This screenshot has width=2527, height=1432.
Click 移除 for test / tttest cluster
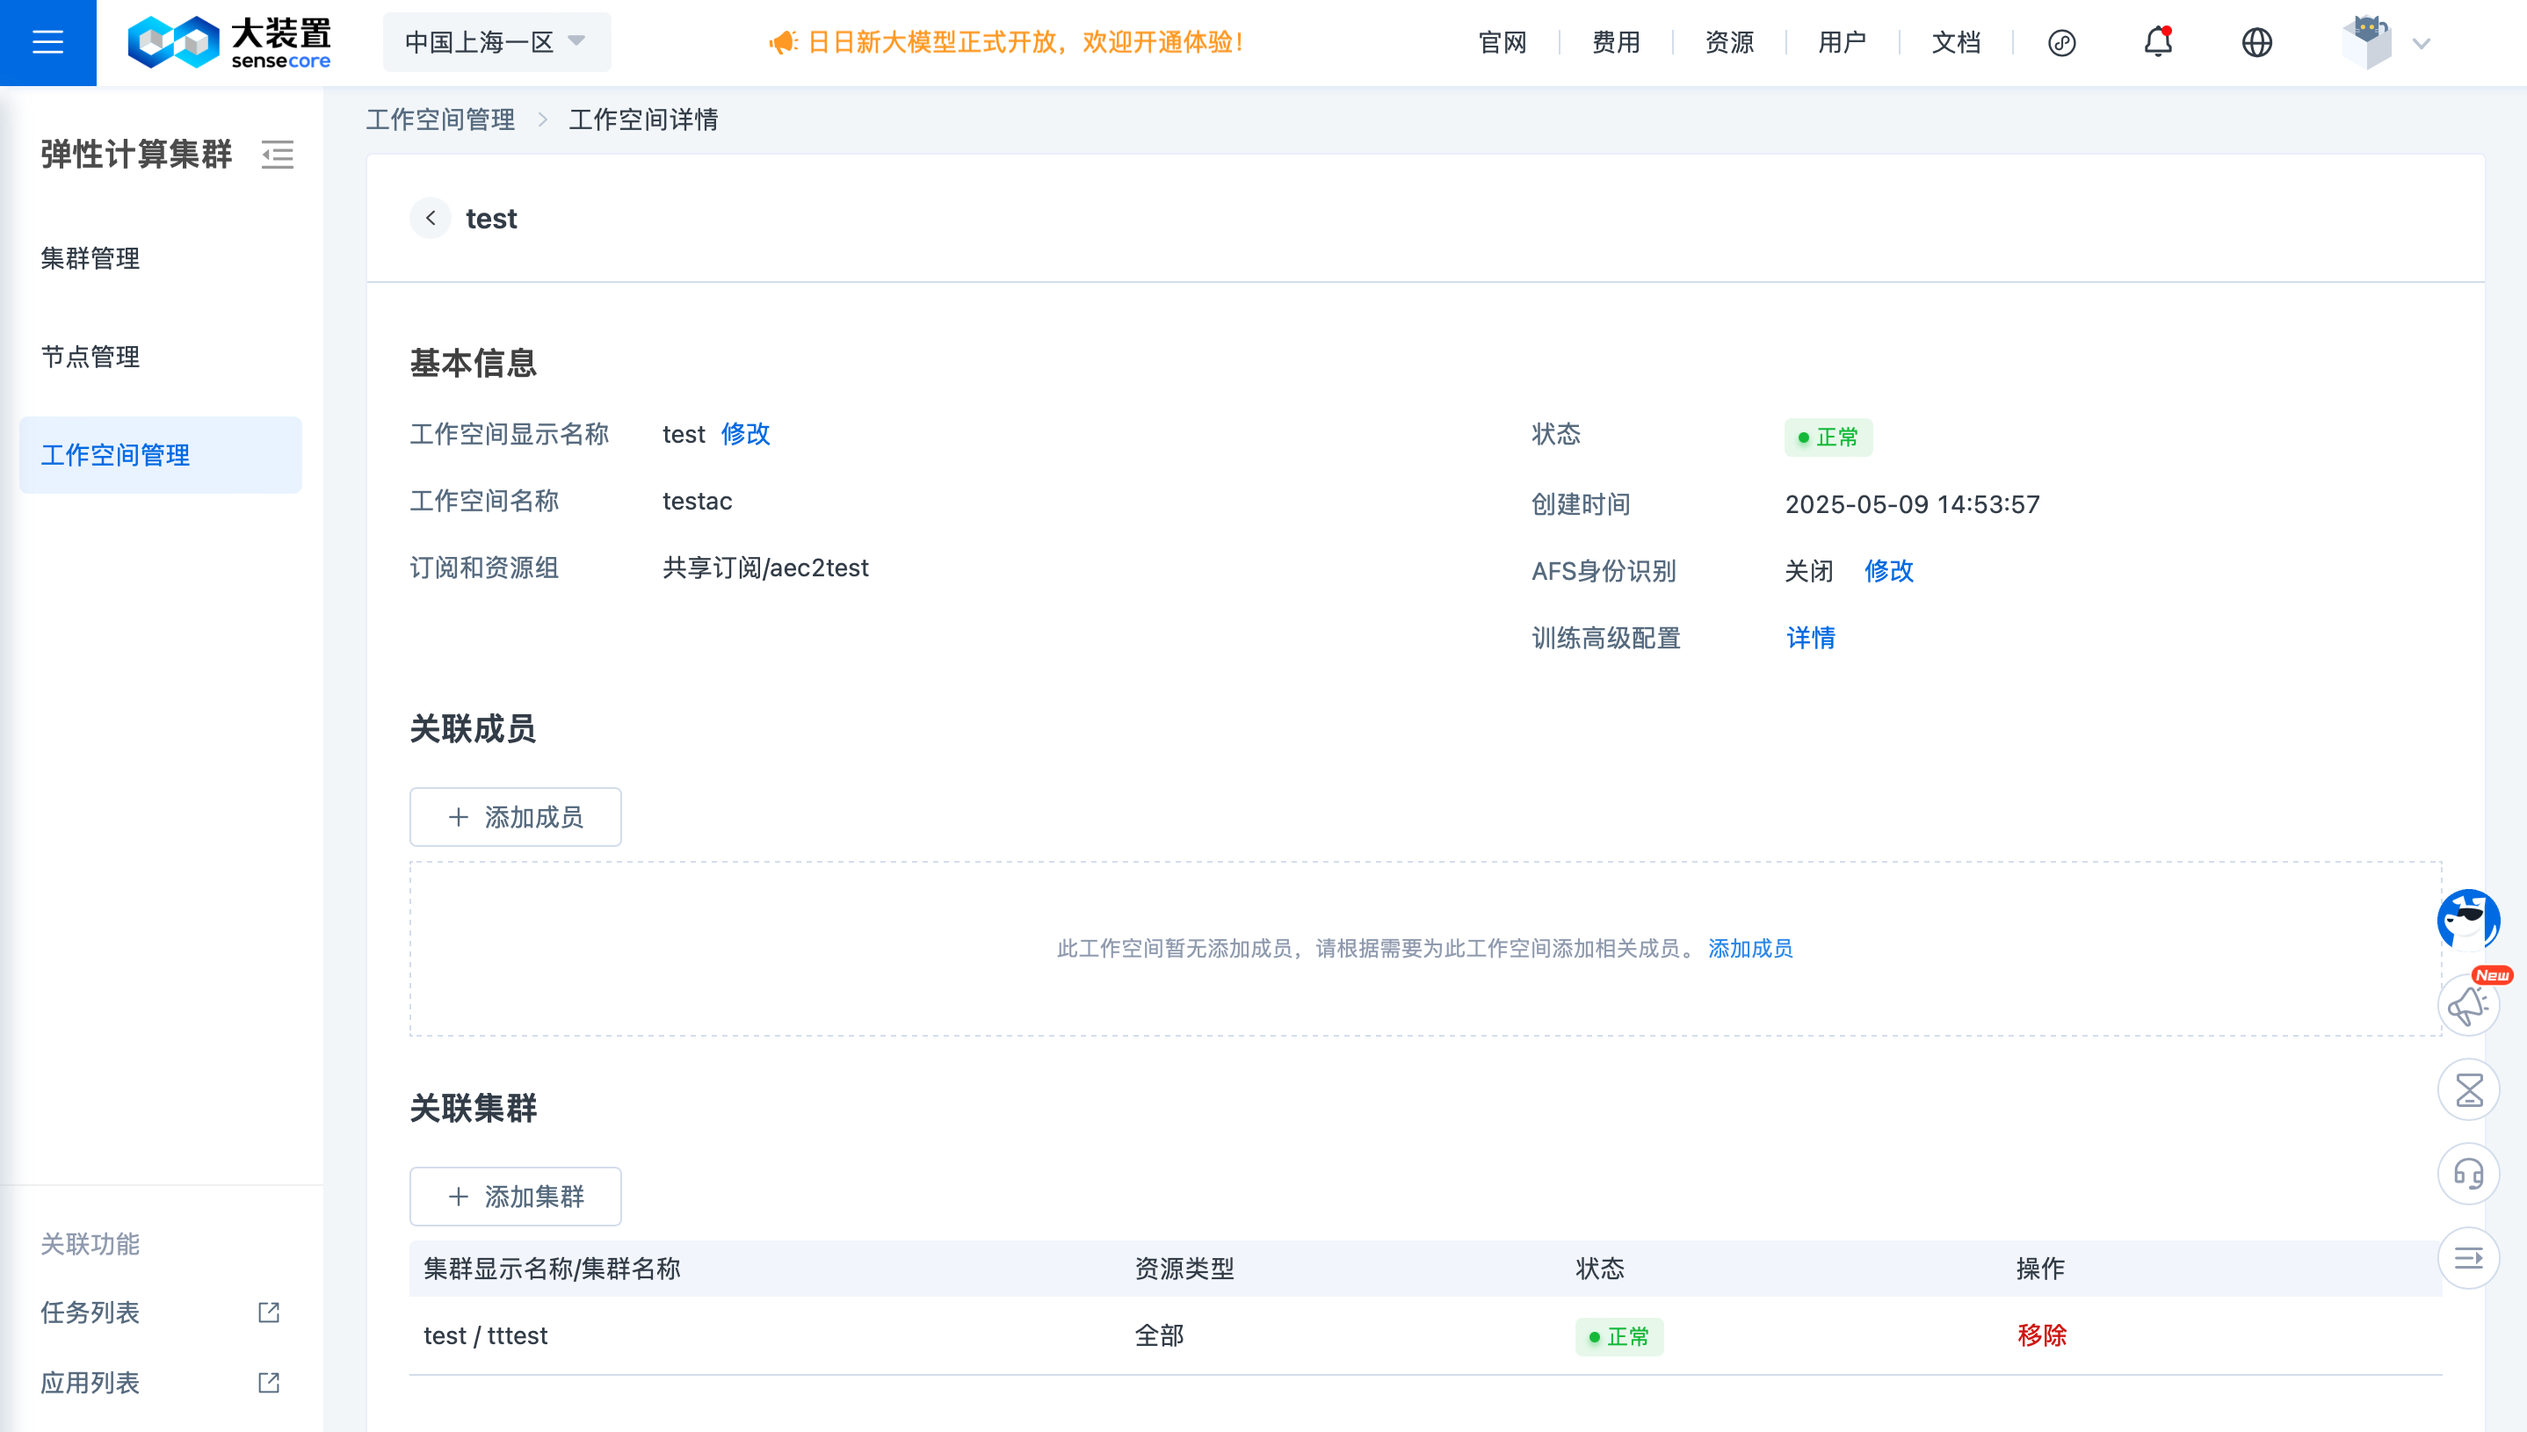tap(2041, 1335)
